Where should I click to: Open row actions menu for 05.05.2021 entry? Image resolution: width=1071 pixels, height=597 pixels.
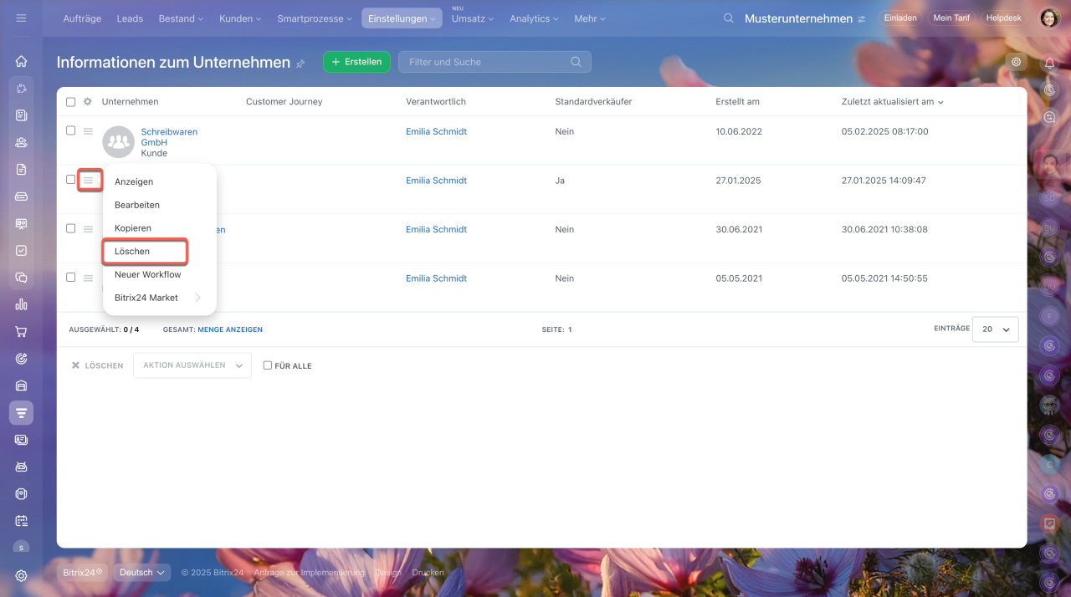[88, 278]
